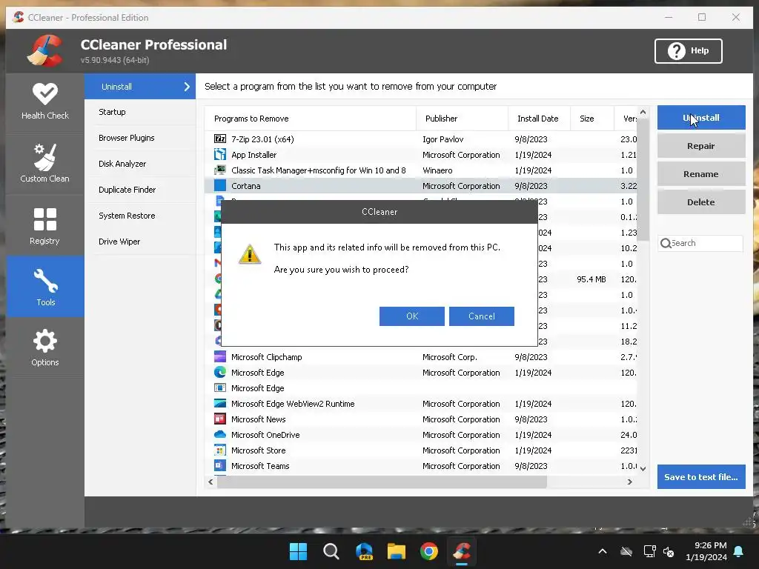
Task: Open the Health Check section
Action: pos(45,102)
